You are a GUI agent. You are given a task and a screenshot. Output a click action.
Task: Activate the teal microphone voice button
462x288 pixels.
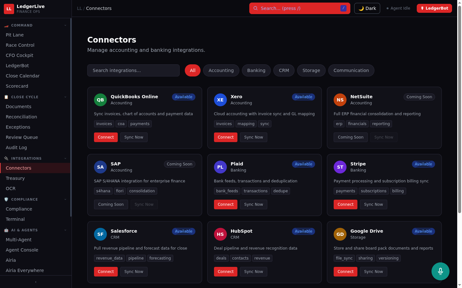click(x=441, y=271)
